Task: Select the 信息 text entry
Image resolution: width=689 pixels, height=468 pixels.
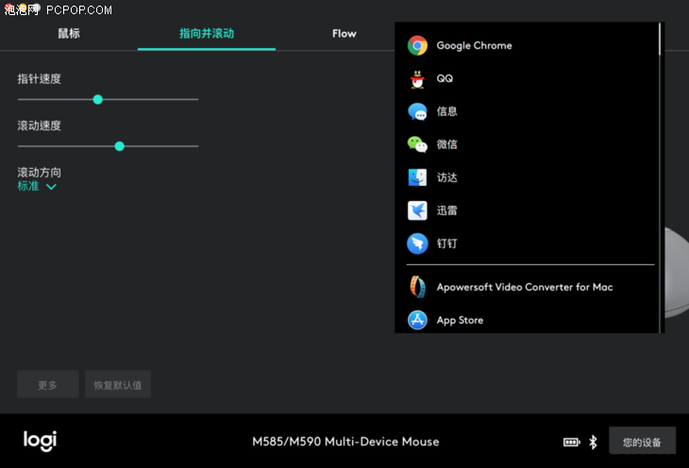Action: point(446,111)
